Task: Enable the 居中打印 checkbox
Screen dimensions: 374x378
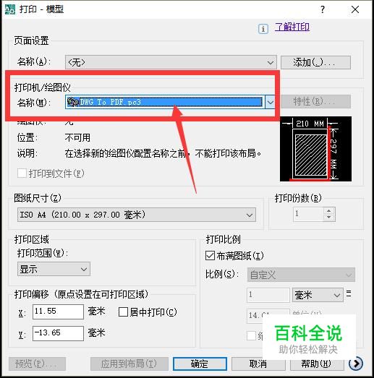Action: click(x=123, y=312)
